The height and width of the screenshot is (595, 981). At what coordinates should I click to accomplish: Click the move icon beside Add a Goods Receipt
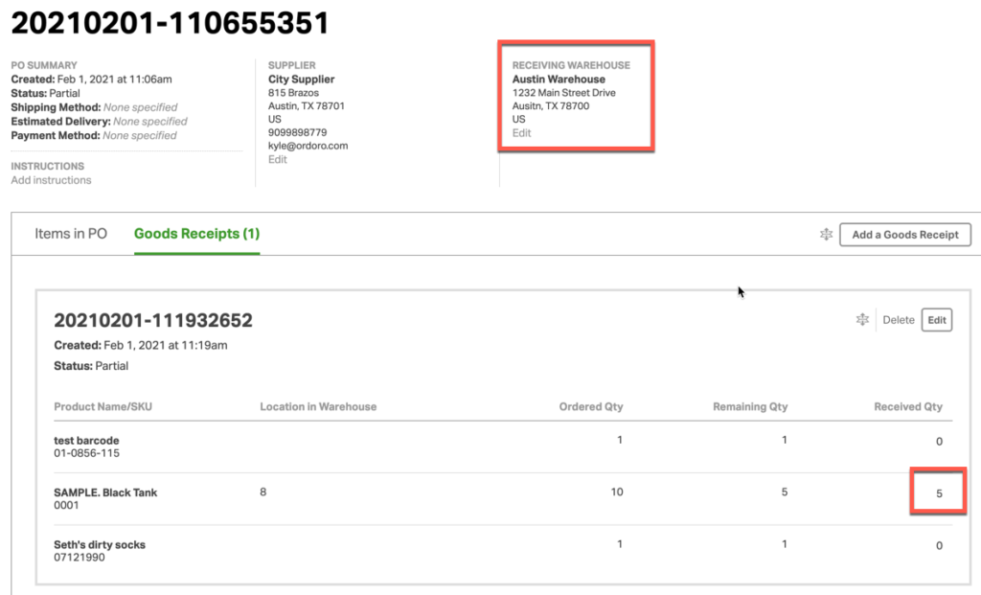[x=825, y=234]
